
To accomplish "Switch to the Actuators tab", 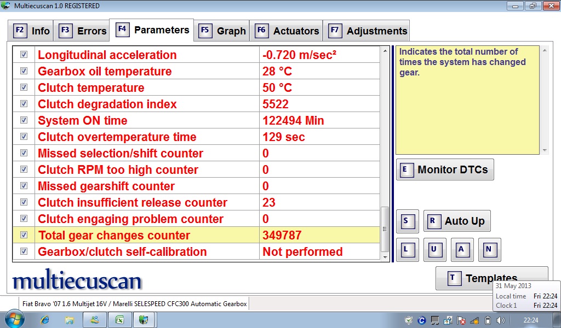I will click(x=286, y=31).
